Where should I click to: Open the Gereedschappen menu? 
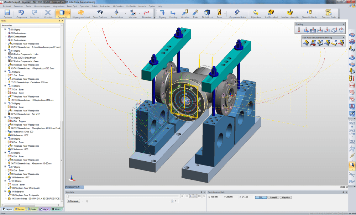(42, 6)
